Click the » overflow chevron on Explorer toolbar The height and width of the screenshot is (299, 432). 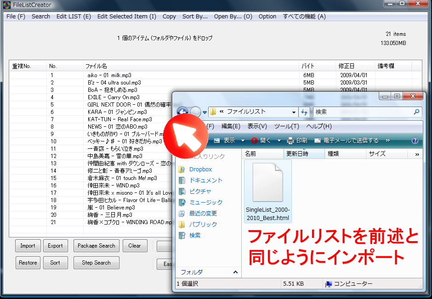[388, 141]
